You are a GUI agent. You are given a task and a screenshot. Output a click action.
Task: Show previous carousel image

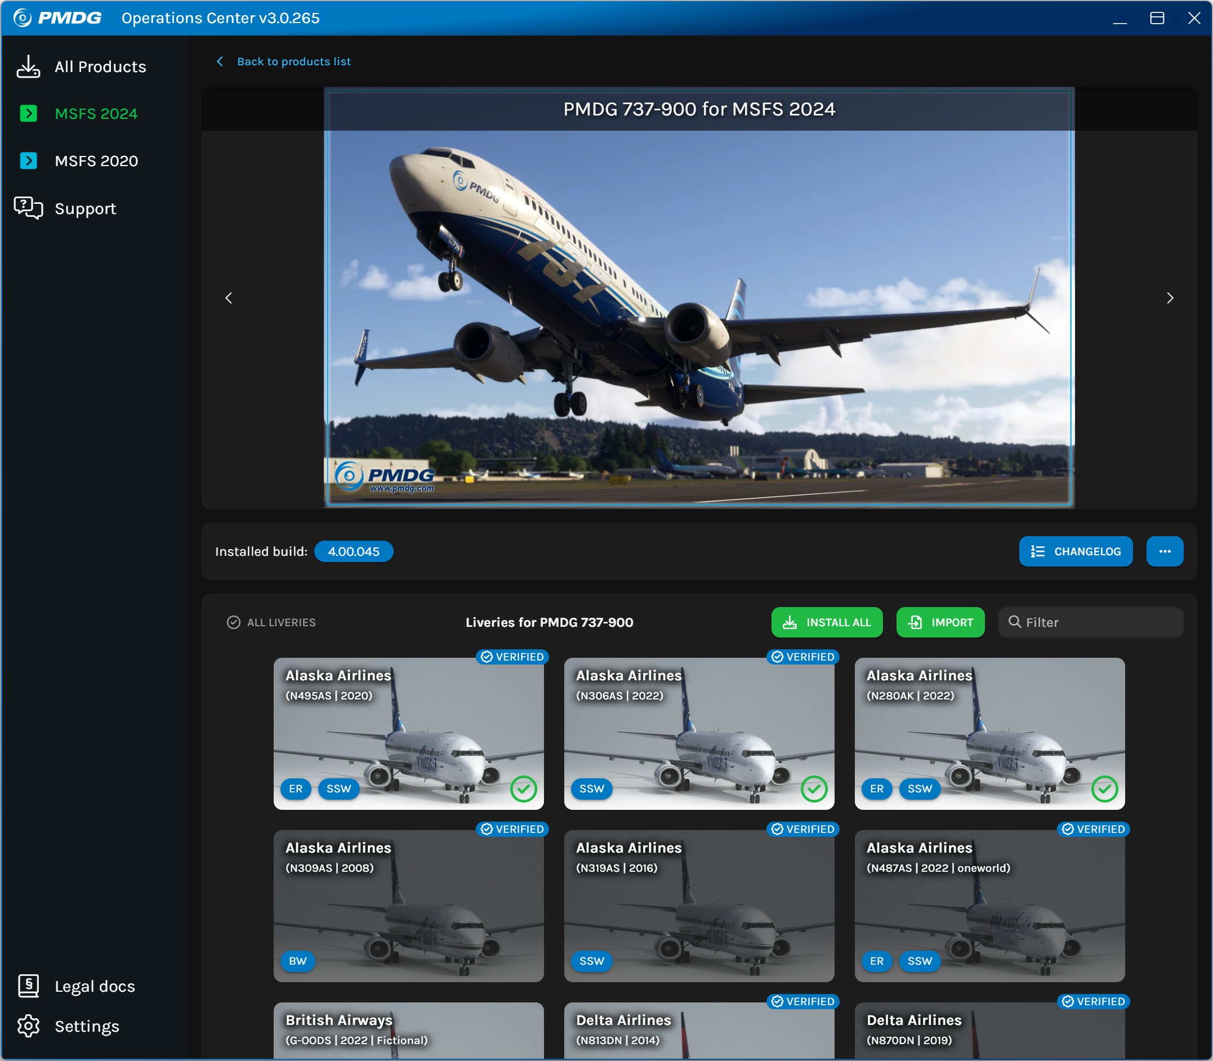pyautogui.click(x=229, y=298)
